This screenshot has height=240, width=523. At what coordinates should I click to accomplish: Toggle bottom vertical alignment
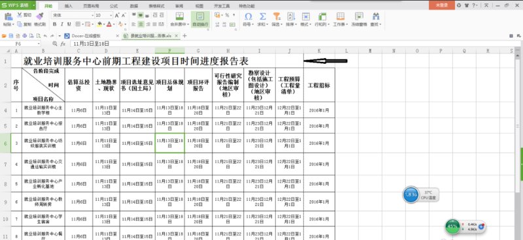click(146, 15)
